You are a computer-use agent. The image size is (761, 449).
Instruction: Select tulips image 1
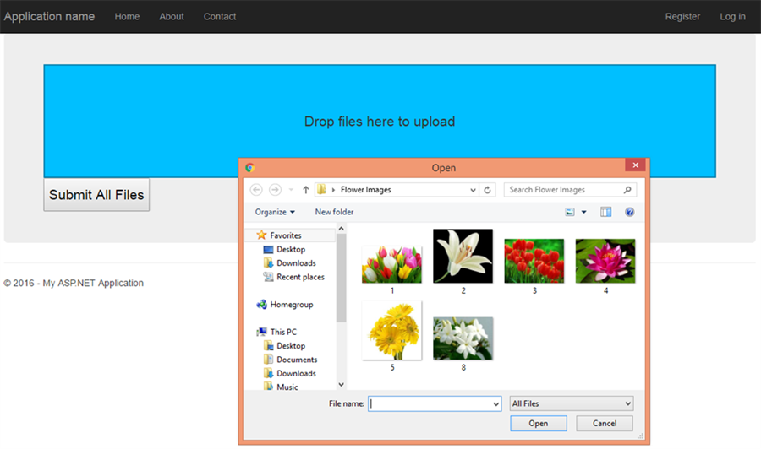[391, 264]
